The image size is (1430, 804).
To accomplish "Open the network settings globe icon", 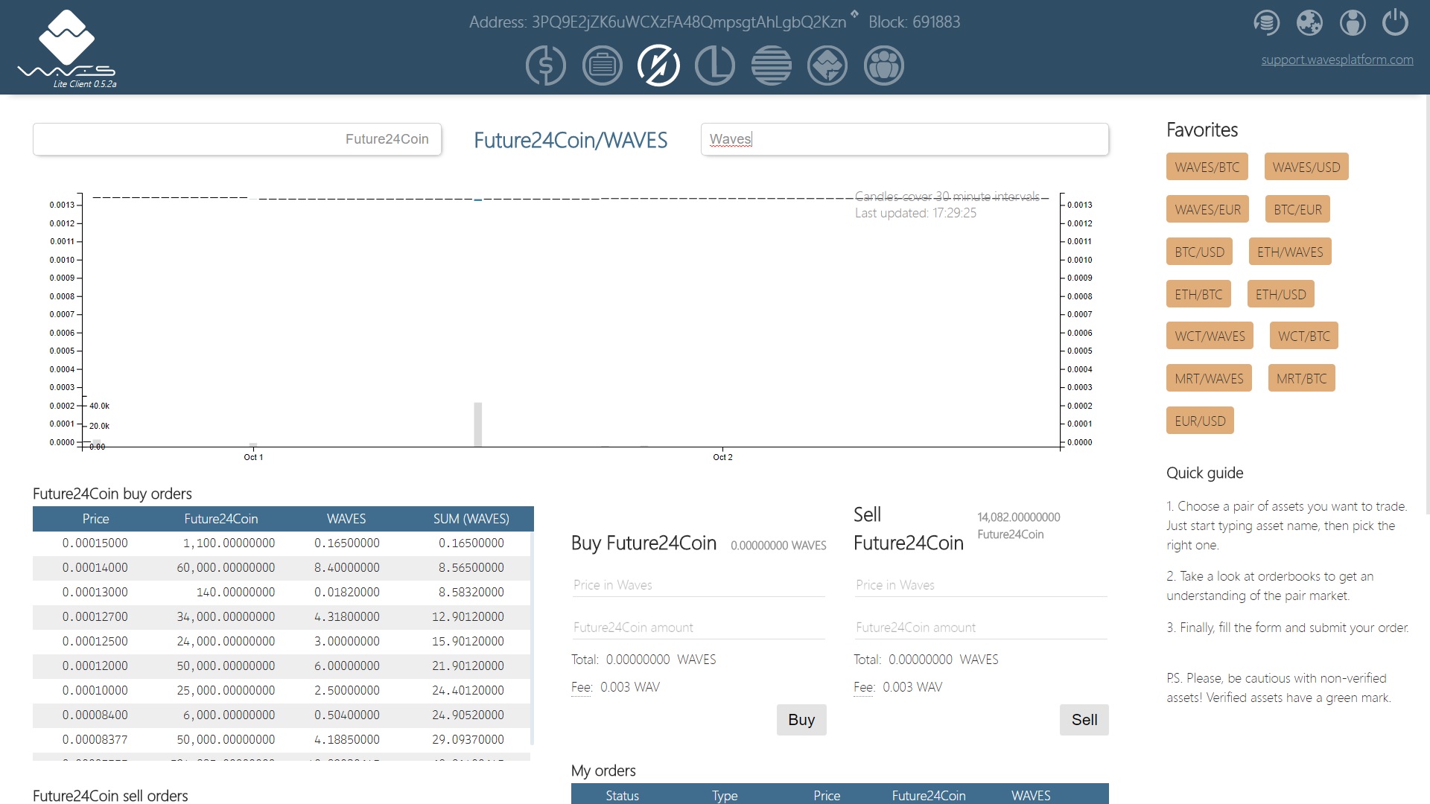I will [1309, 22].
